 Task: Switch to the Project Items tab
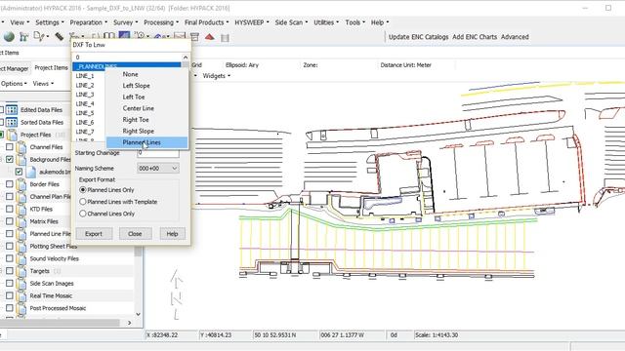(51, 67)
